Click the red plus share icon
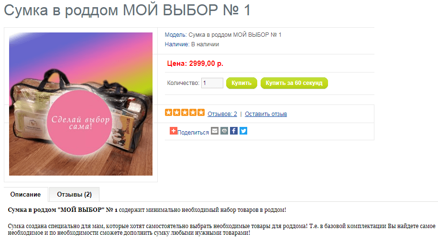Screen dimensions: 438x240 [174, 131]
